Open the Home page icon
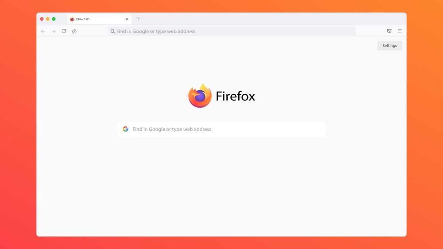The height and width of the screenshot is (249, 443). 74,31
